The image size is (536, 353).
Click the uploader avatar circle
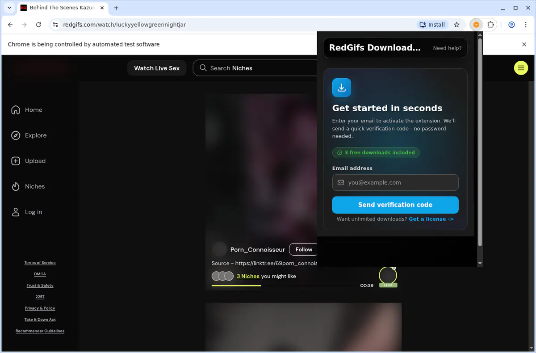[x=219, y=249]
